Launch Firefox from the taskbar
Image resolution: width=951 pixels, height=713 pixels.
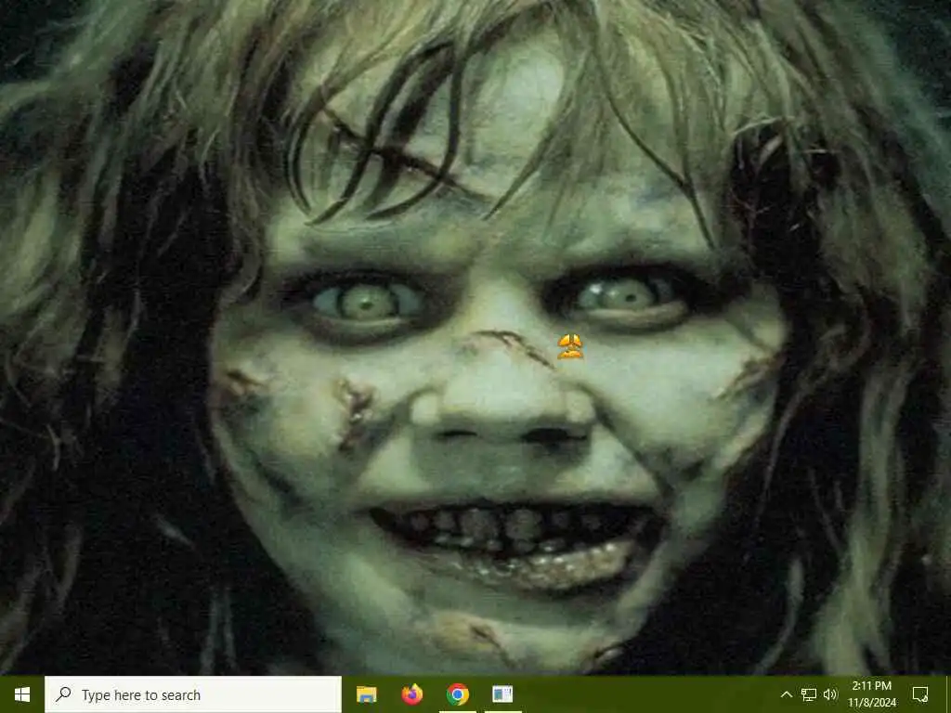[x=411, y=694]
